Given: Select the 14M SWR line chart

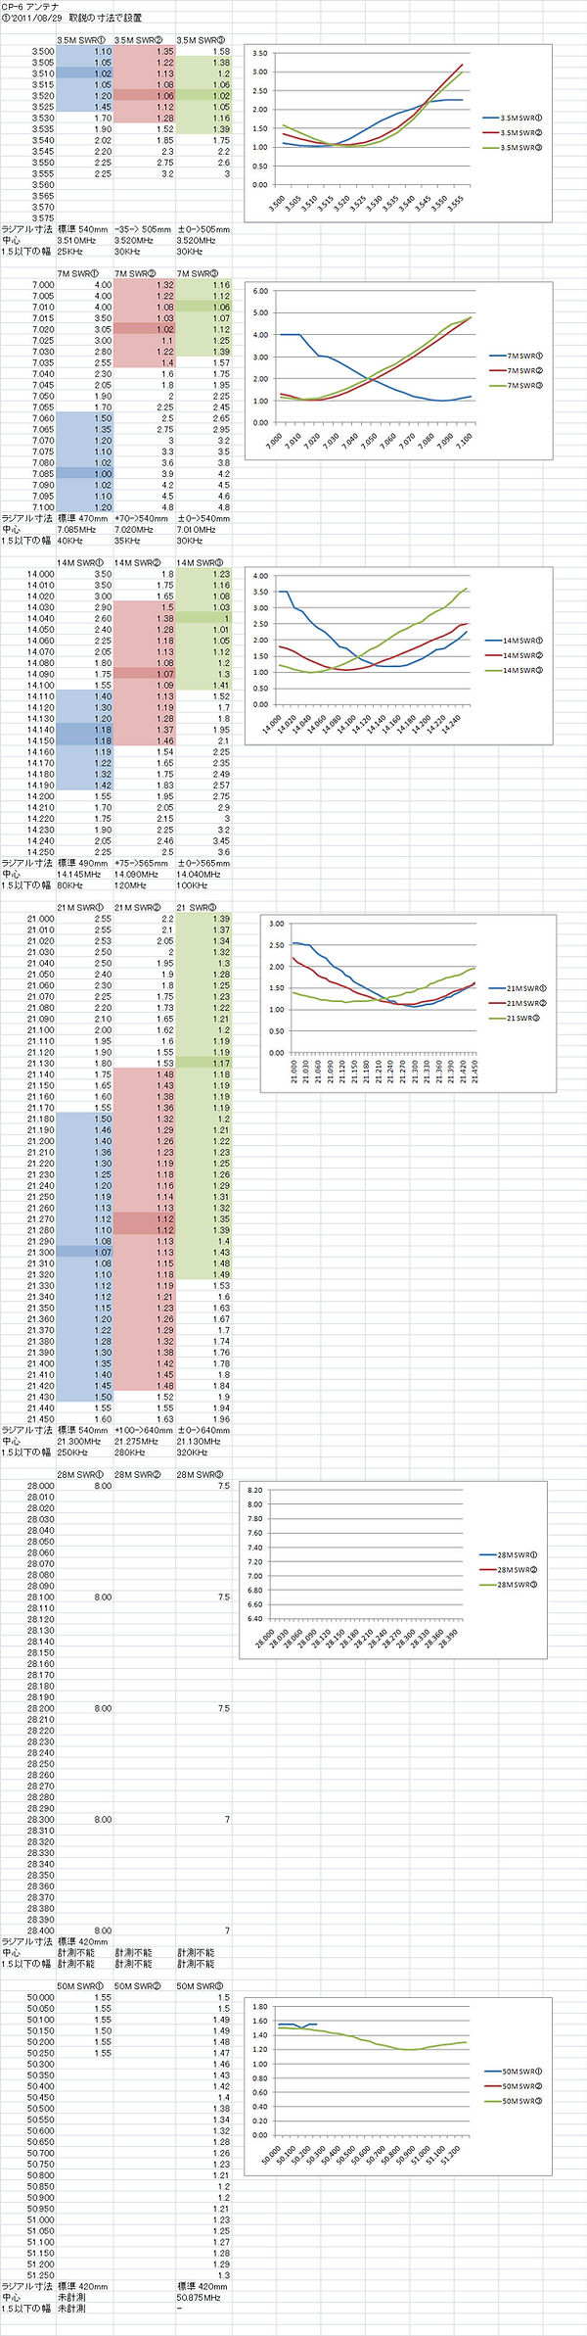Looking at the screenshot, I should (398, 656).
